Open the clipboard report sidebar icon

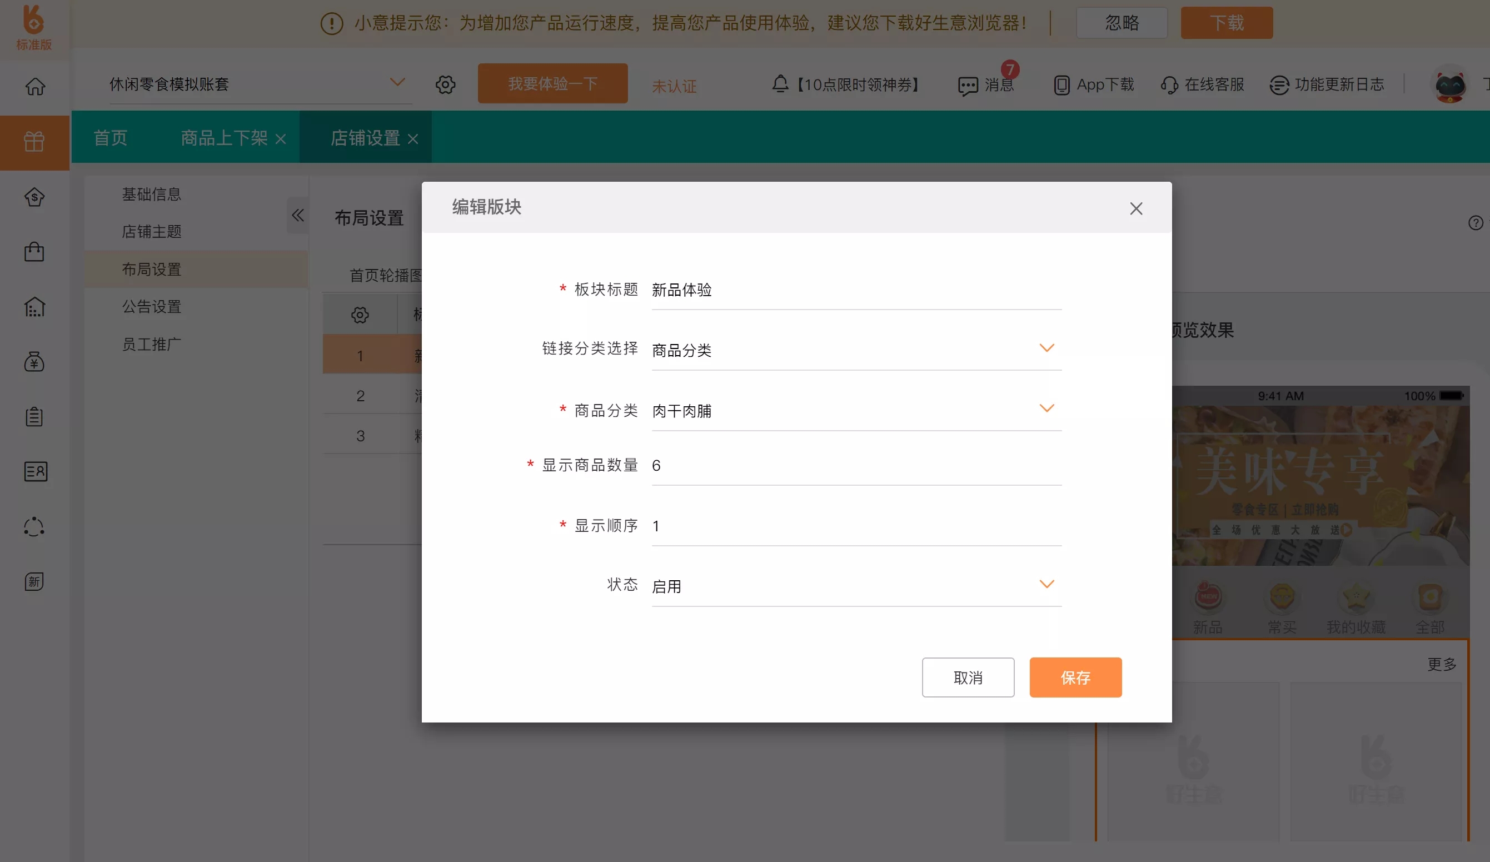click(x=34, y=417)
